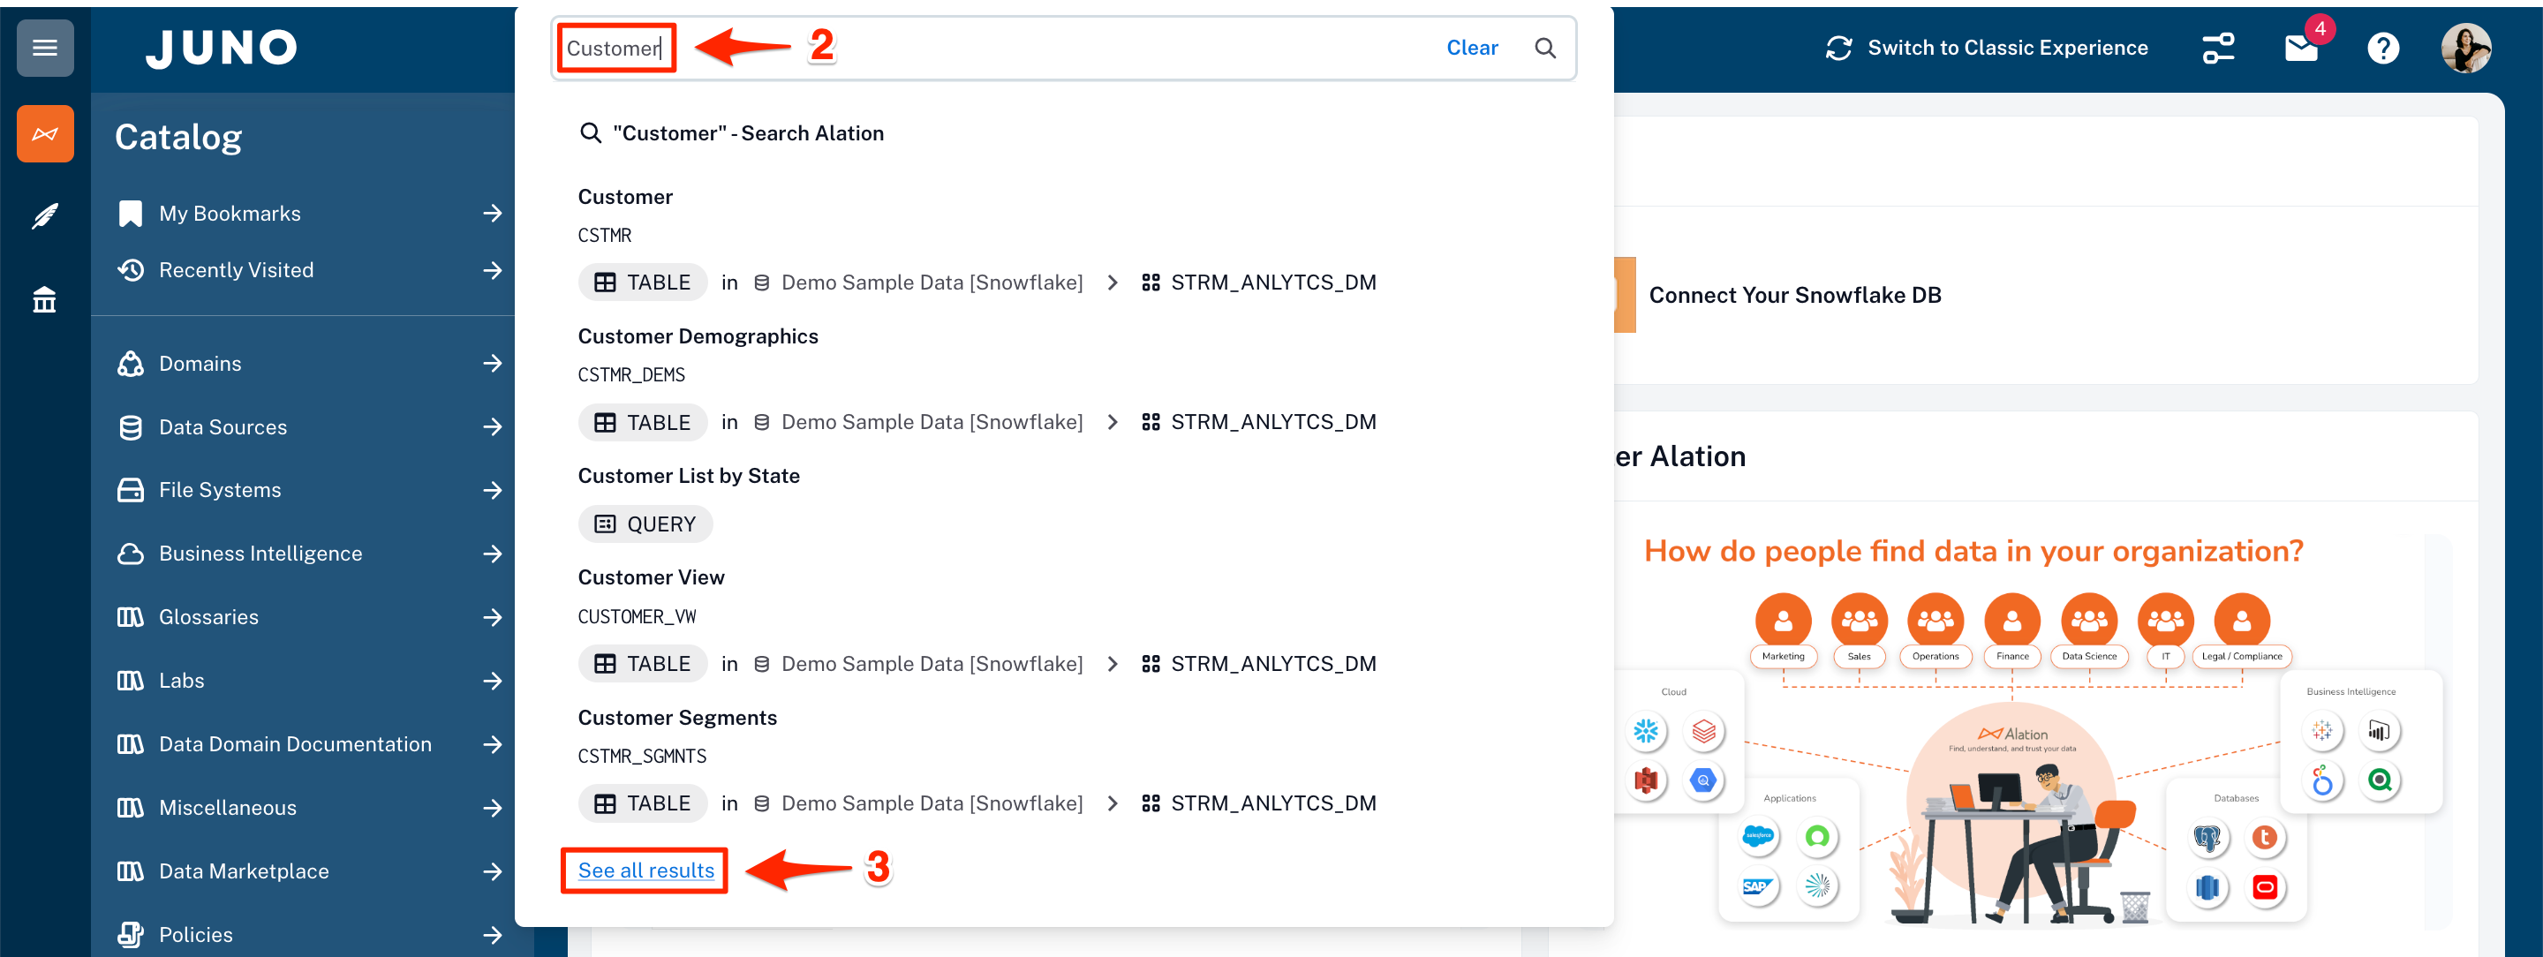Click the help question mark icon
2543x957 pixels.
coord(2382,49)
